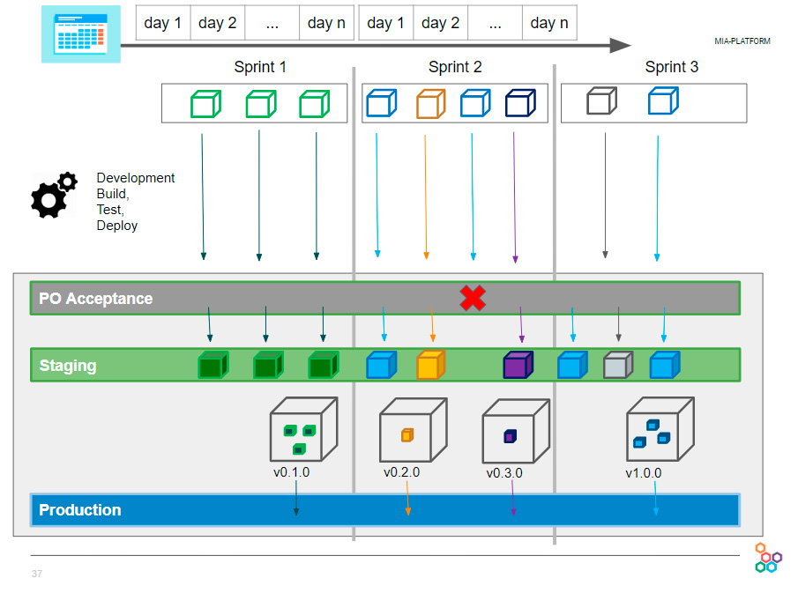The height and width of the screenshot is (593, 798).
Task: Click the v0.3.0 version label
Action: (504, 473)
